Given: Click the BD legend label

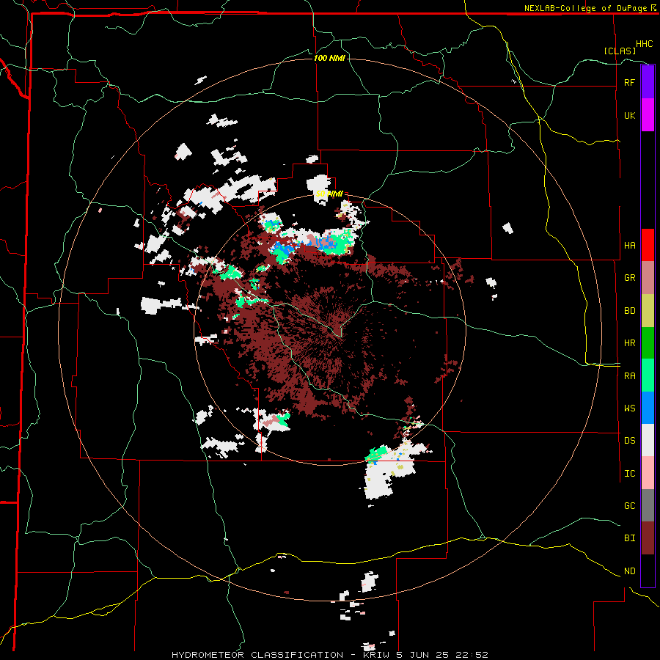Looking at the screenshot, I should point(629,311).
